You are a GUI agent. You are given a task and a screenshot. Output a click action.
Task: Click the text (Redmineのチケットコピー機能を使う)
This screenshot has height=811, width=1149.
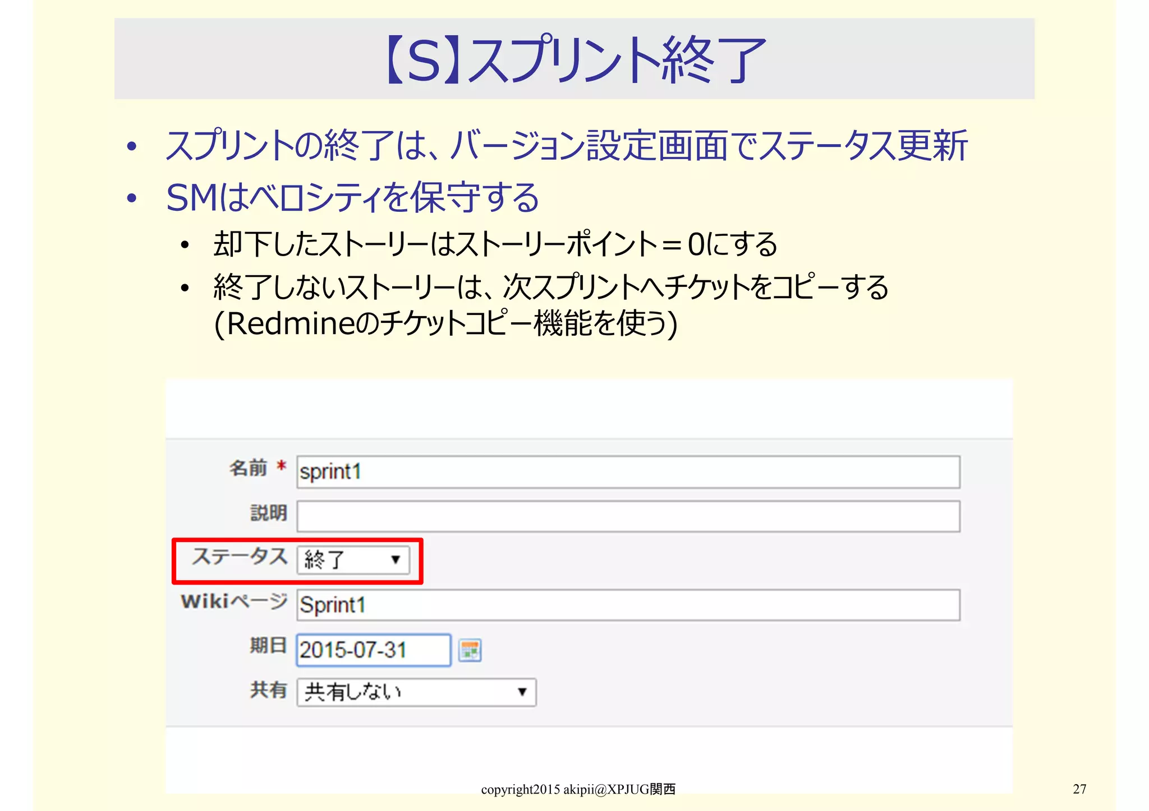[x=446, y=324]
